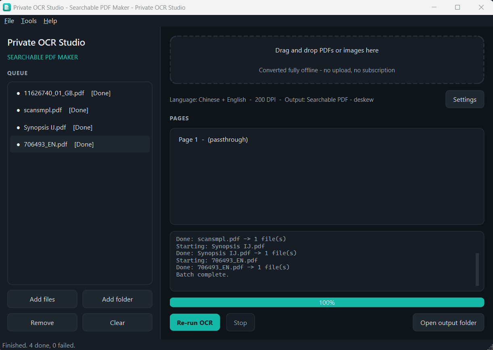Click the SEARCHABLE PDF MAKER subtitle

coord(43,57)
